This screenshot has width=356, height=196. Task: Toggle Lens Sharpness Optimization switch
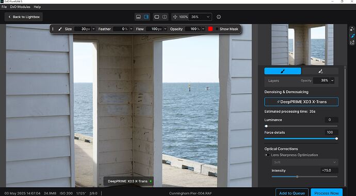tap(267, 155)
